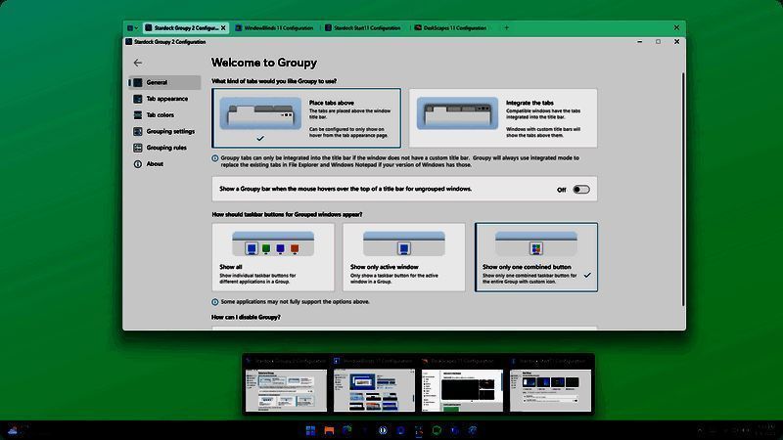Image resolution: width=783 pixels, height=440 pixels.
Task: Add a new tab with the plus button
Action: [x=506, y=28]
